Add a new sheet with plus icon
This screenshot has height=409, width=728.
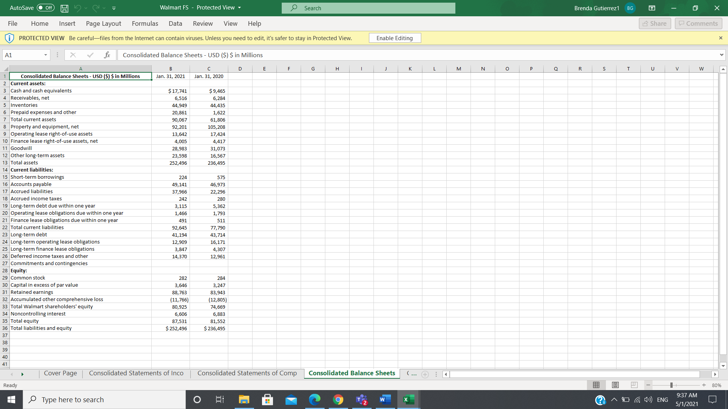425,374
